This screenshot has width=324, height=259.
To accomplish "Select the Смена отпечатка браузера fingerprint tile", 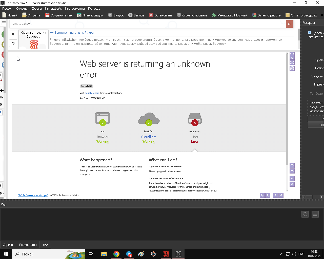I will (x=33, y=39).
